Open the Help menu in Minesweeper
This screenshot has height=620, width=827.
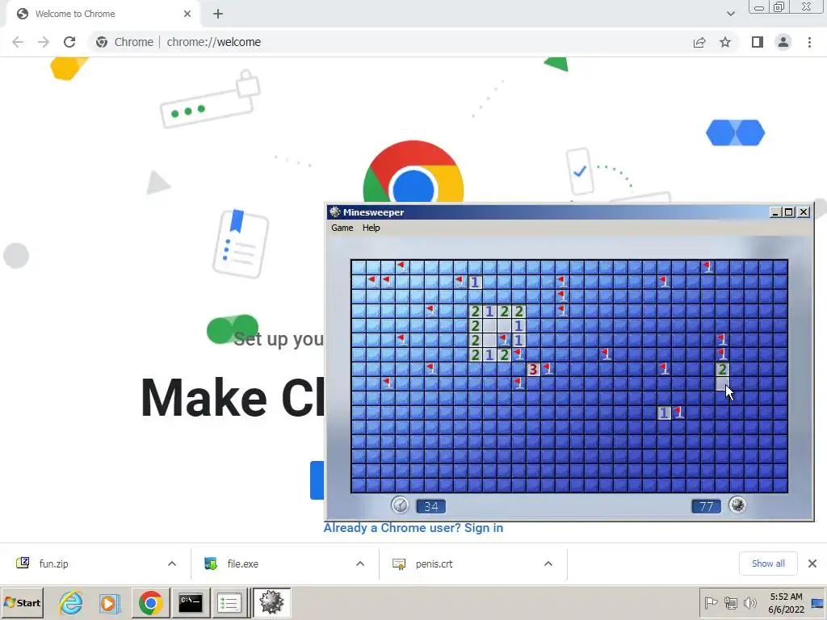point(371,228)
